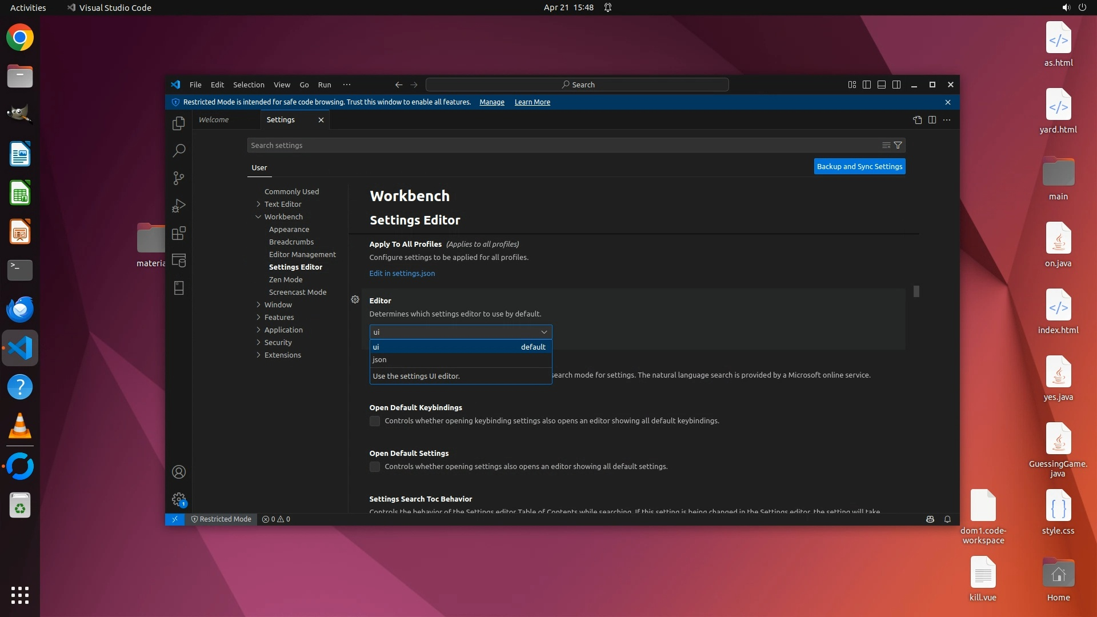Image resolution: width=1097 pixels, height=617 pixels.
Task: Open Source Control view
Action: point(179,178)
